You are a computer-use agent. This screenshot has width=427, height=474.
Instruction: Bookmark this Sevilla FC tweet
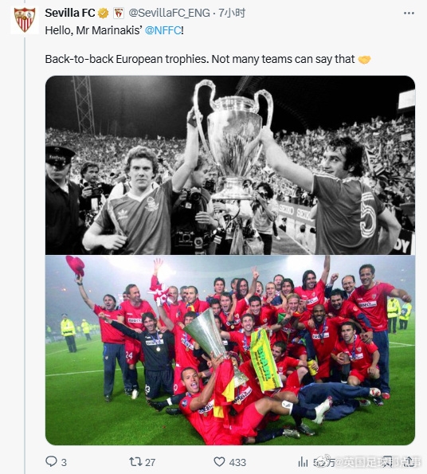pyautogui.click(x=387, y=461)
